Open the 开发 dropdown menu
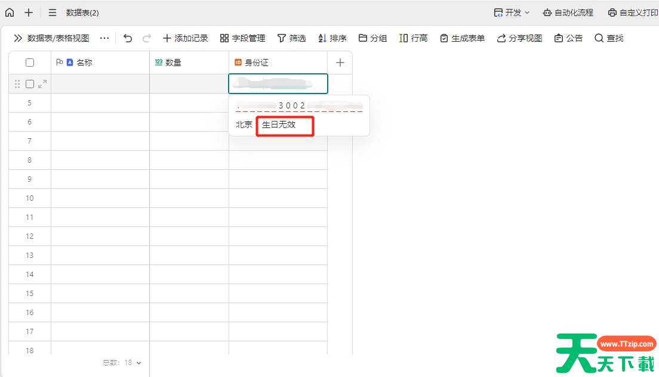 512,13
